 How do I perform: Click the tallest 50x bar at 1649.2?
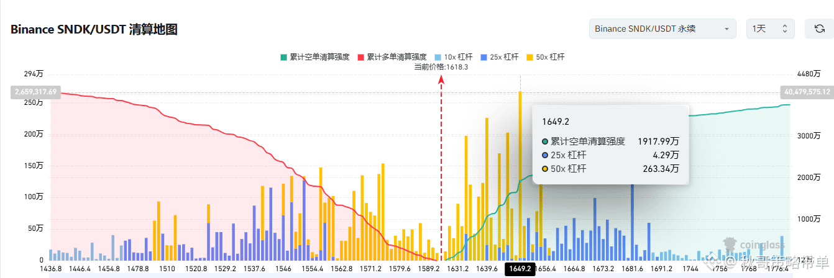click(520, 176)
